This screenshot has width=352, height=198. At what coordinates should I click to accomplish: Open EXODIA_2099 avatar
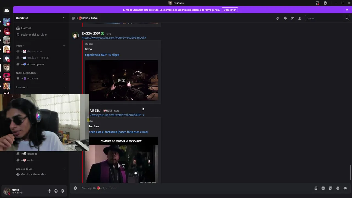(75, 36)
